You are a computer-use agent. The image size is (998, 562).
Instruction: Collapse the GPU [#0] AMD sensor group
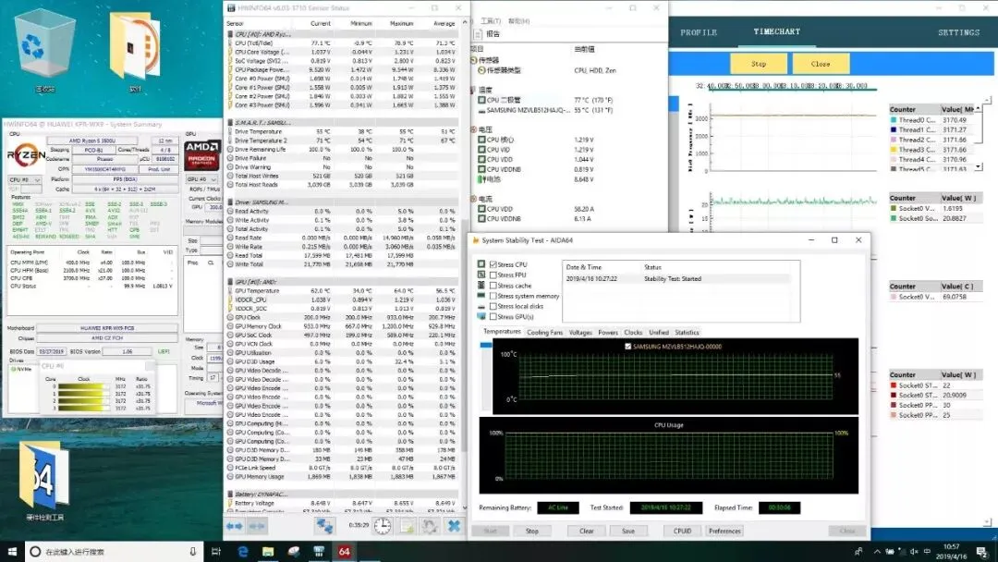(230, 281)
